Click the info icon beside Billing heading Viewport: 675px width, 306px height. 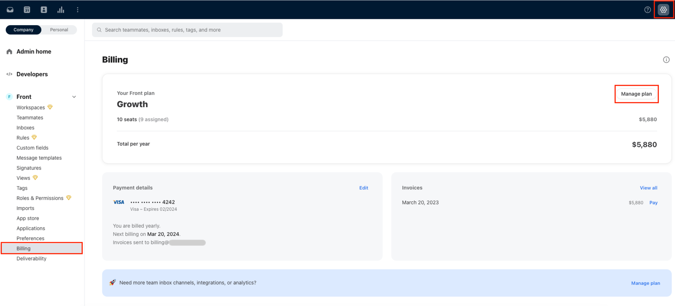click(666, 60)
